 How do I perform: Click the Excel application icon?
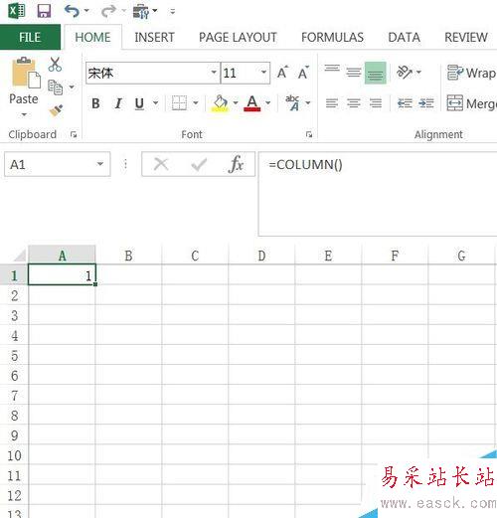17,11
